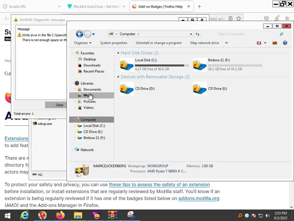294x221 pixels.
Task: Click the Local Disk (C:) usage bar
Action: [x=162, y=65]
